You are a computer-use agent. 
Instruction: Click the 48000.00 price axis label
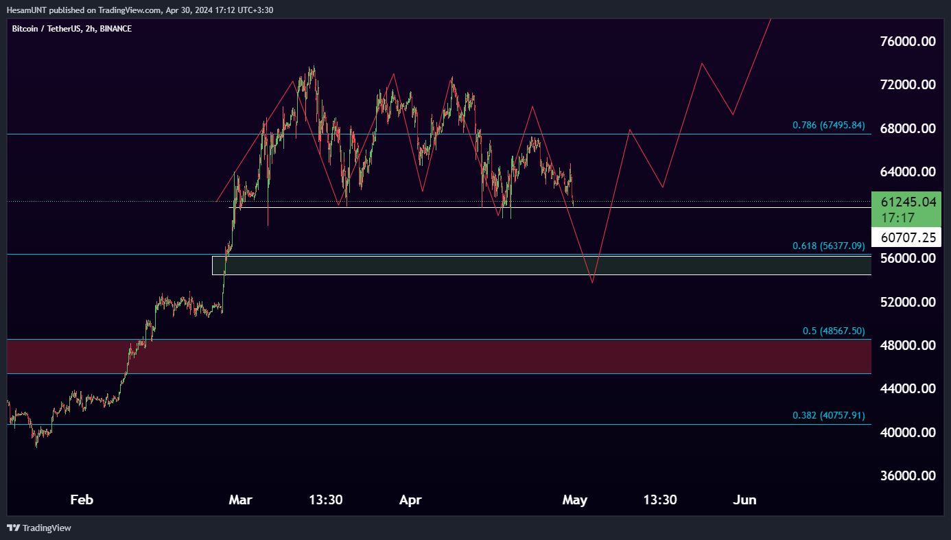(908, 345)
